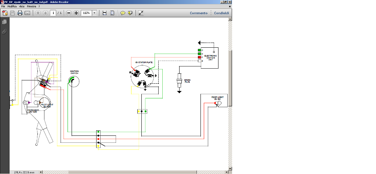Image resolution: width=376 pixels, height=174 pixels.
Task: Open the Condividi pane
Action: point(221,13)
